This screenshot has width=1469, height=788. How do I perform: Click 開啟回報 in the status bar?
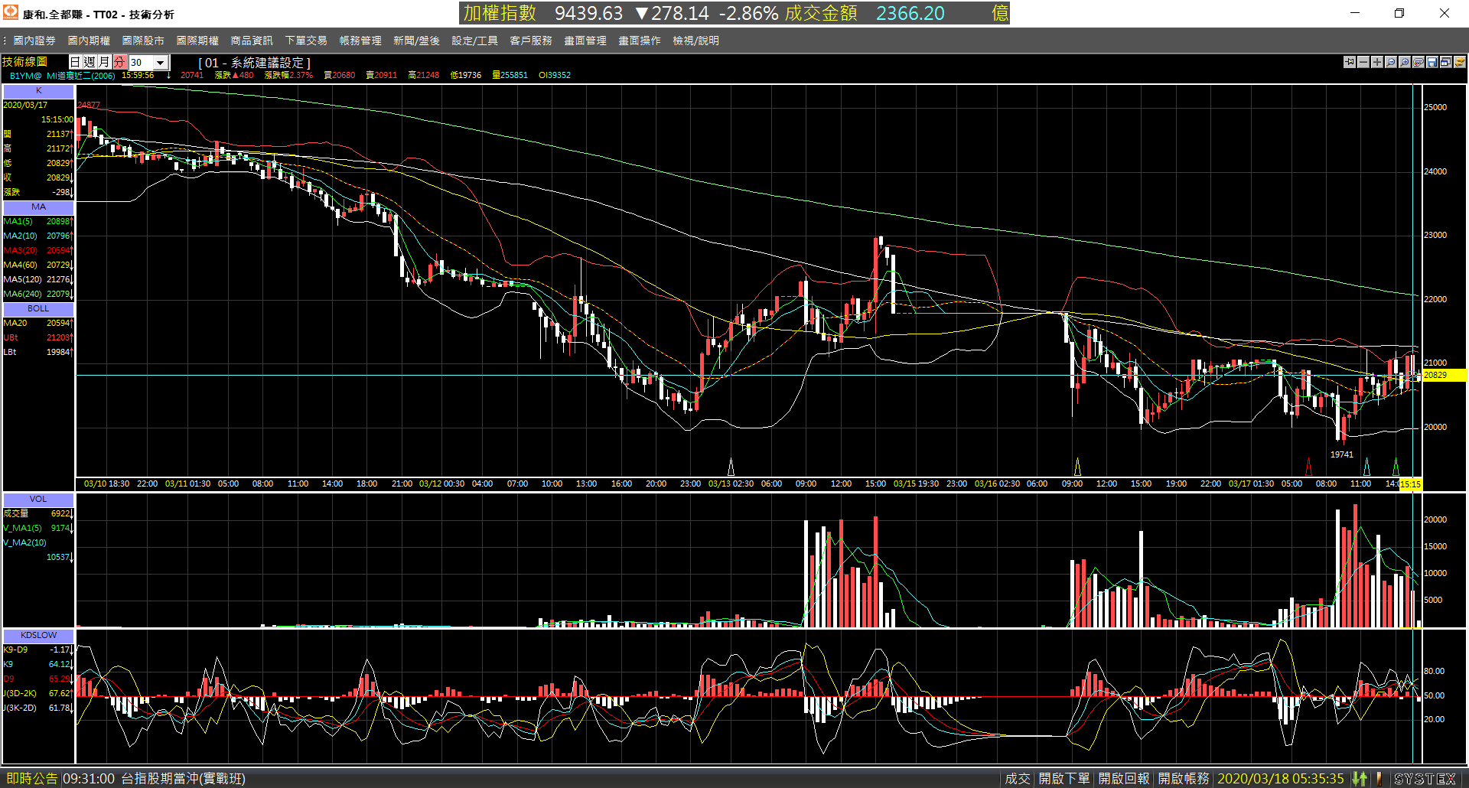tap(1124, 779)
